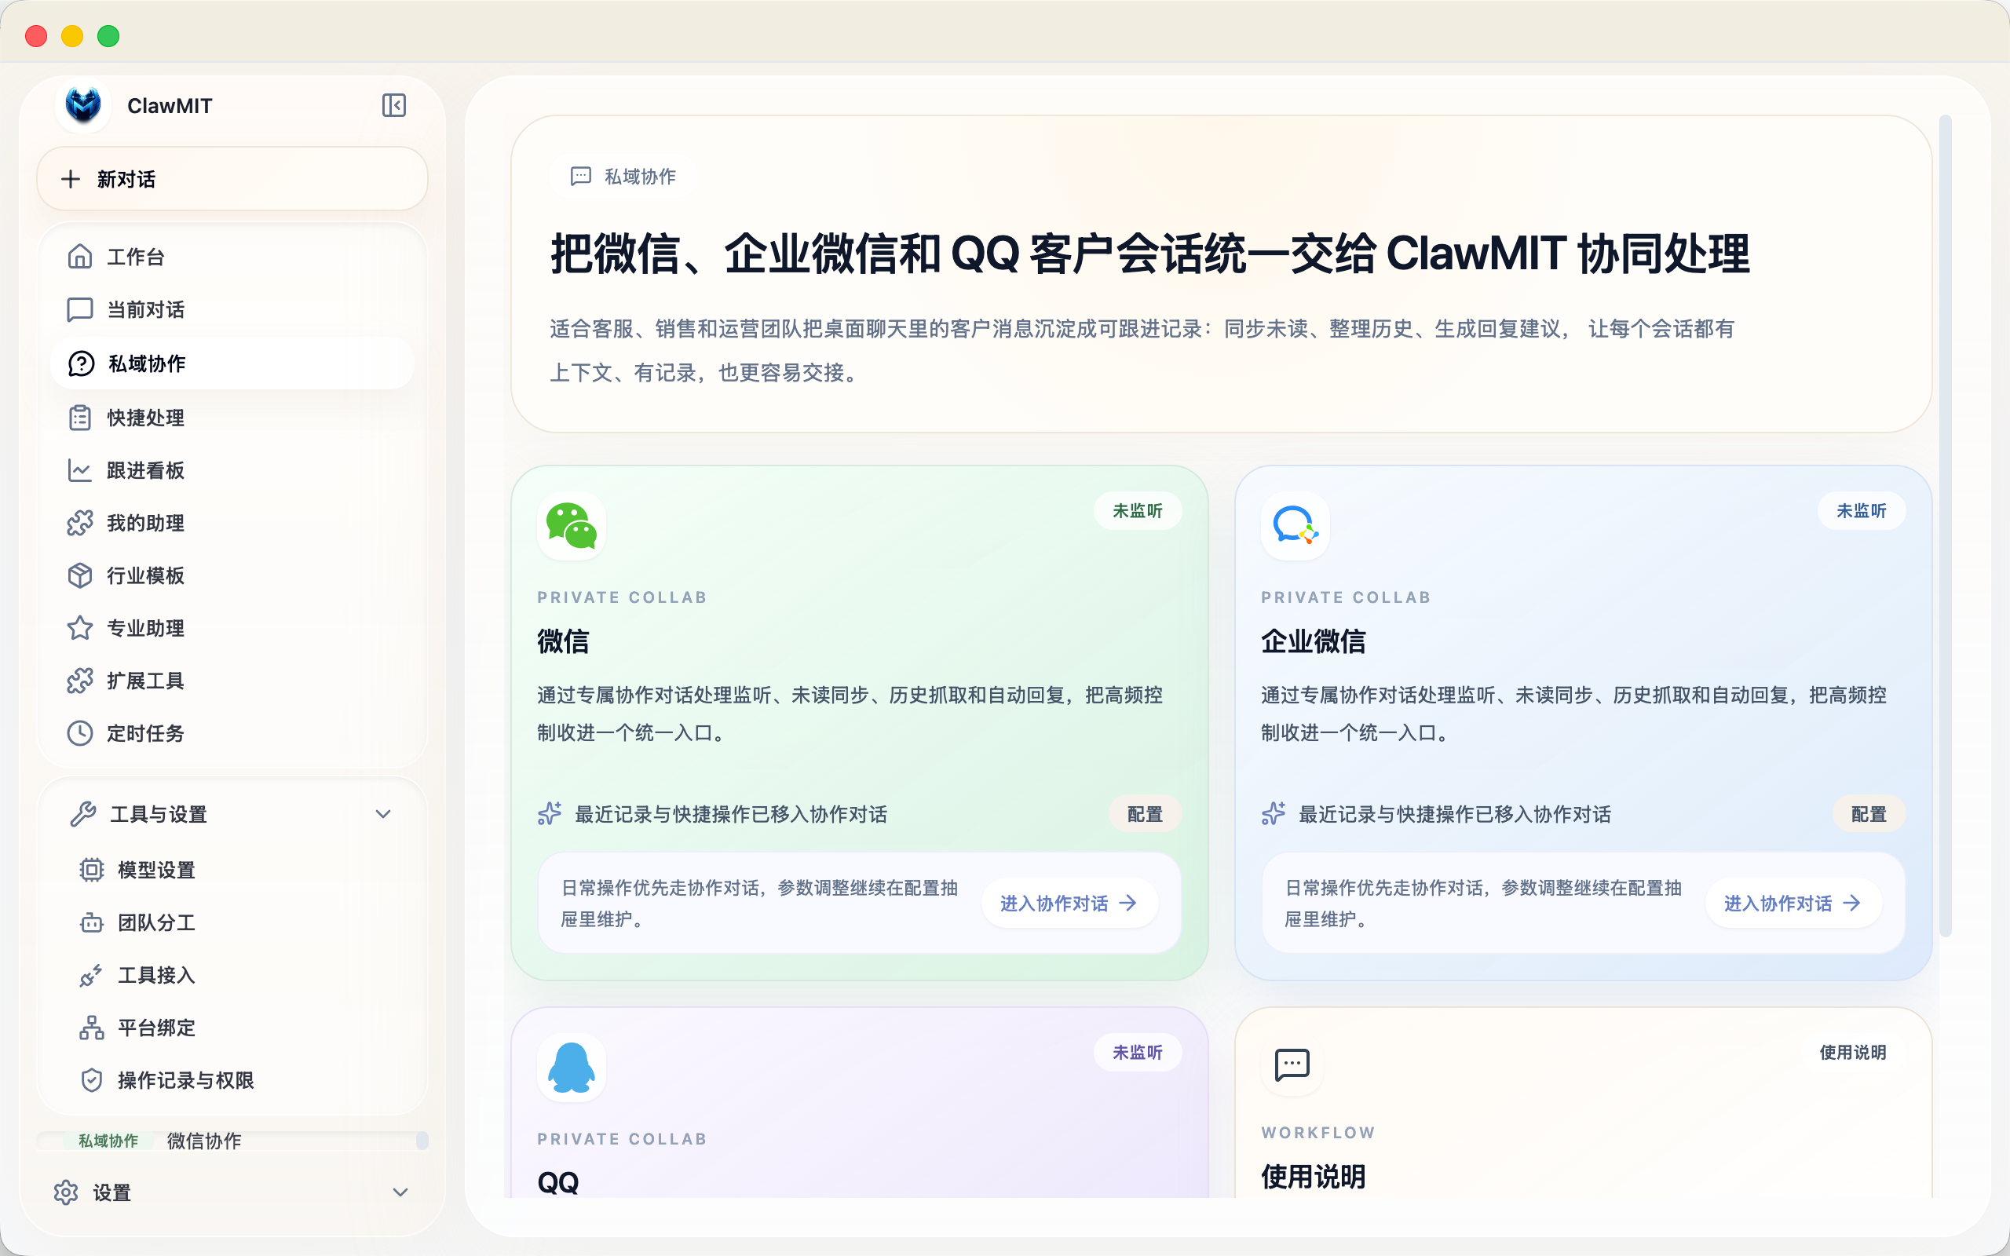This screenshot has height=1256, width=2010.
Task: Click the 使用说明 card heading
Action: 1313,1176
